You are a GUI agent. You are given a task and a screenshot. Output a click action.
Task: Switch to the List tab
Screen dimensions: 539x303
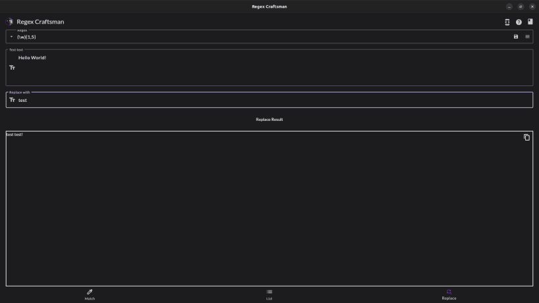click(269, 294)
